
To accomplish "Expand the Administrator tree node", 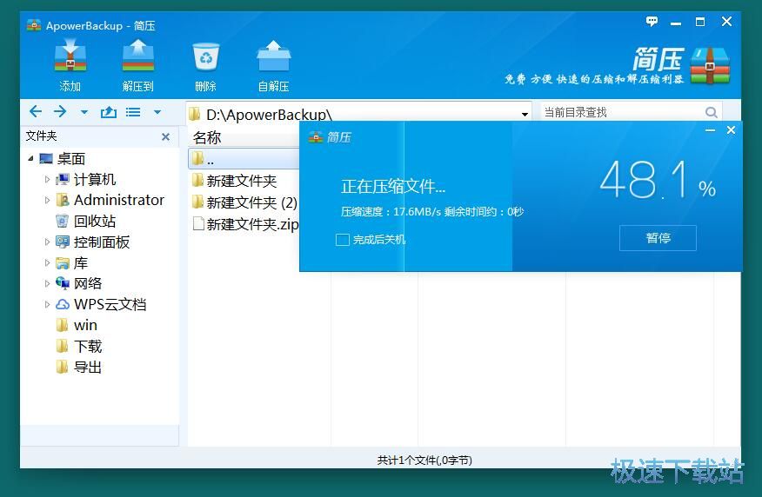I will (x=47, y=200).
